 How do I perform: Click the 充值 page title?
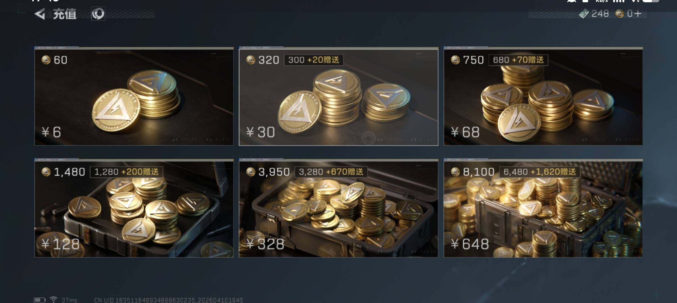pyautogui.click(x=65, y=14)
